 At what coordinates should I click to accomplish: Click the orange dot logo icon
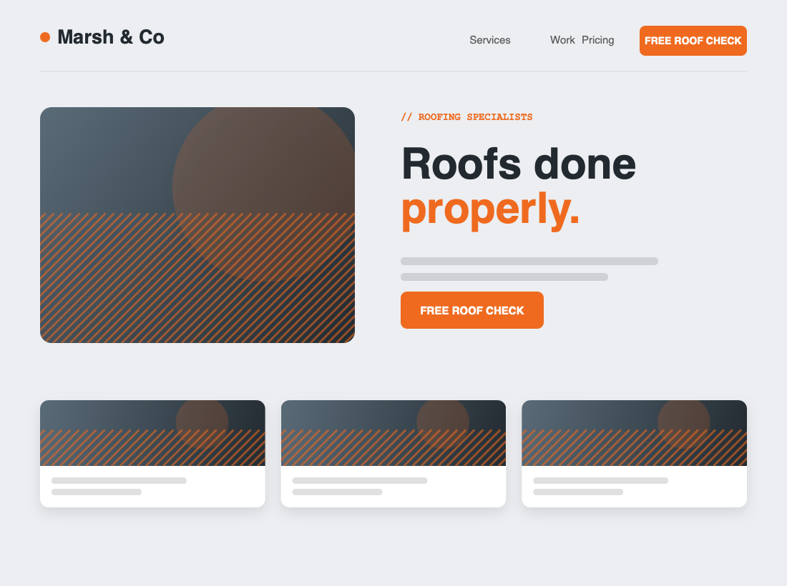(45, 37)
